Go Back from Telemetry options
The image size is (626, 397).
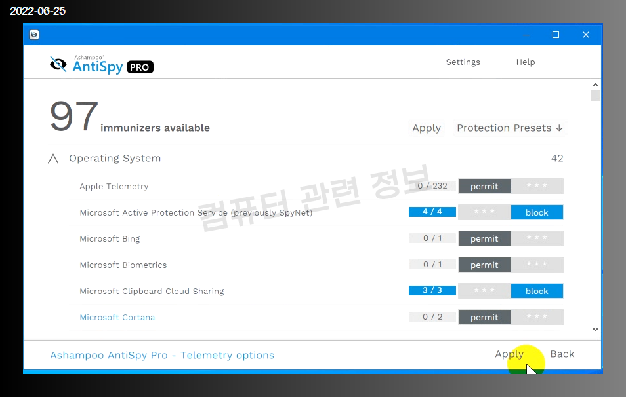[562, 354]
